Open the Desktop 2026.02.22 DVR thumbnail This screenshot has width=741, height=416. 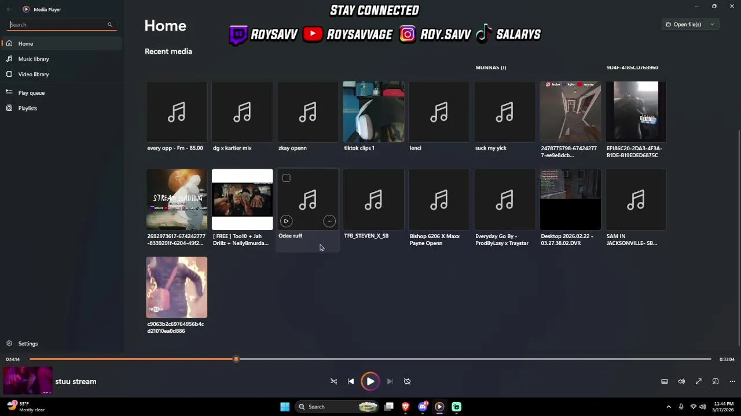570,199
